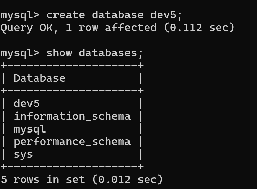
Task: Click the '(0.112 sec)' timing text
Action: (199, 27)
